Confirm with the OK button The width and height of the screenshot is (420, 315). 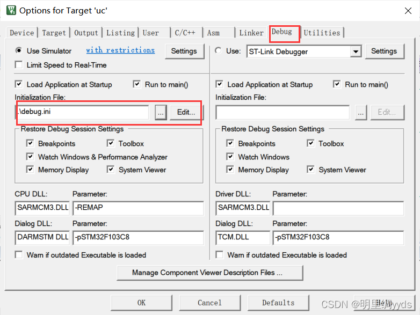pyautogui.click(x=141, y=303)
